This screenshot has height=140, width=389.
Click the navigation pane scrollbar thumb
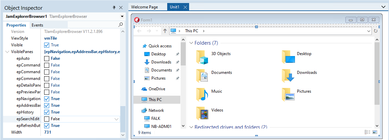[183, 54]
